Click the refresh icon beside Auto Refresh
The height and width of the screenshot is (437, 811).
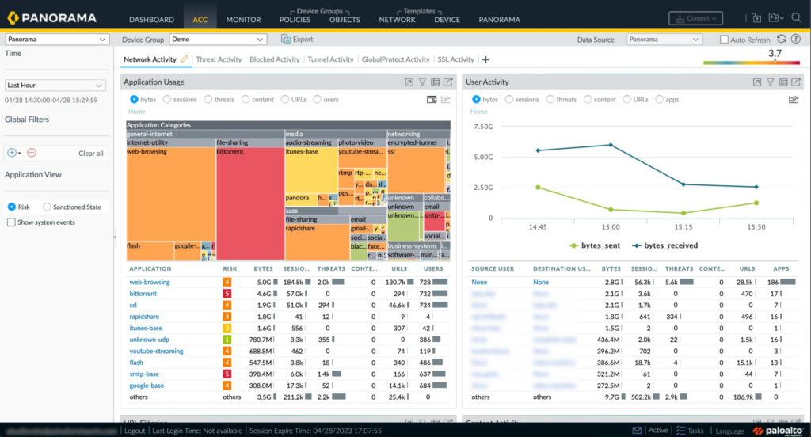coord(781,40)
